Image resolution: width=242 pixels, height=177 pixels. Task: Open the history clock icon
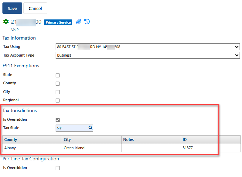click(x=87, y=22)
